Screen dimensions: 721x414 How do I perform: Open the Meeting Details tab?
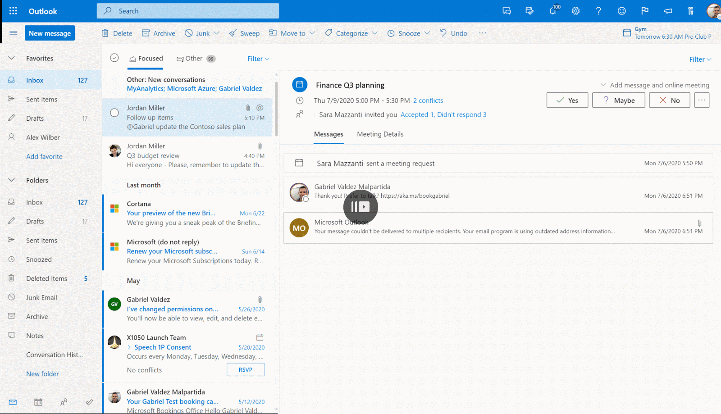(380, 134)
